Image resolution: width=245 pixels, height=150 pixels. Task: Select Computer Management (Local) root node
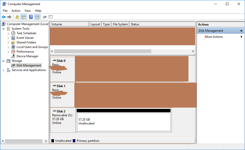(x=25, y=24)
